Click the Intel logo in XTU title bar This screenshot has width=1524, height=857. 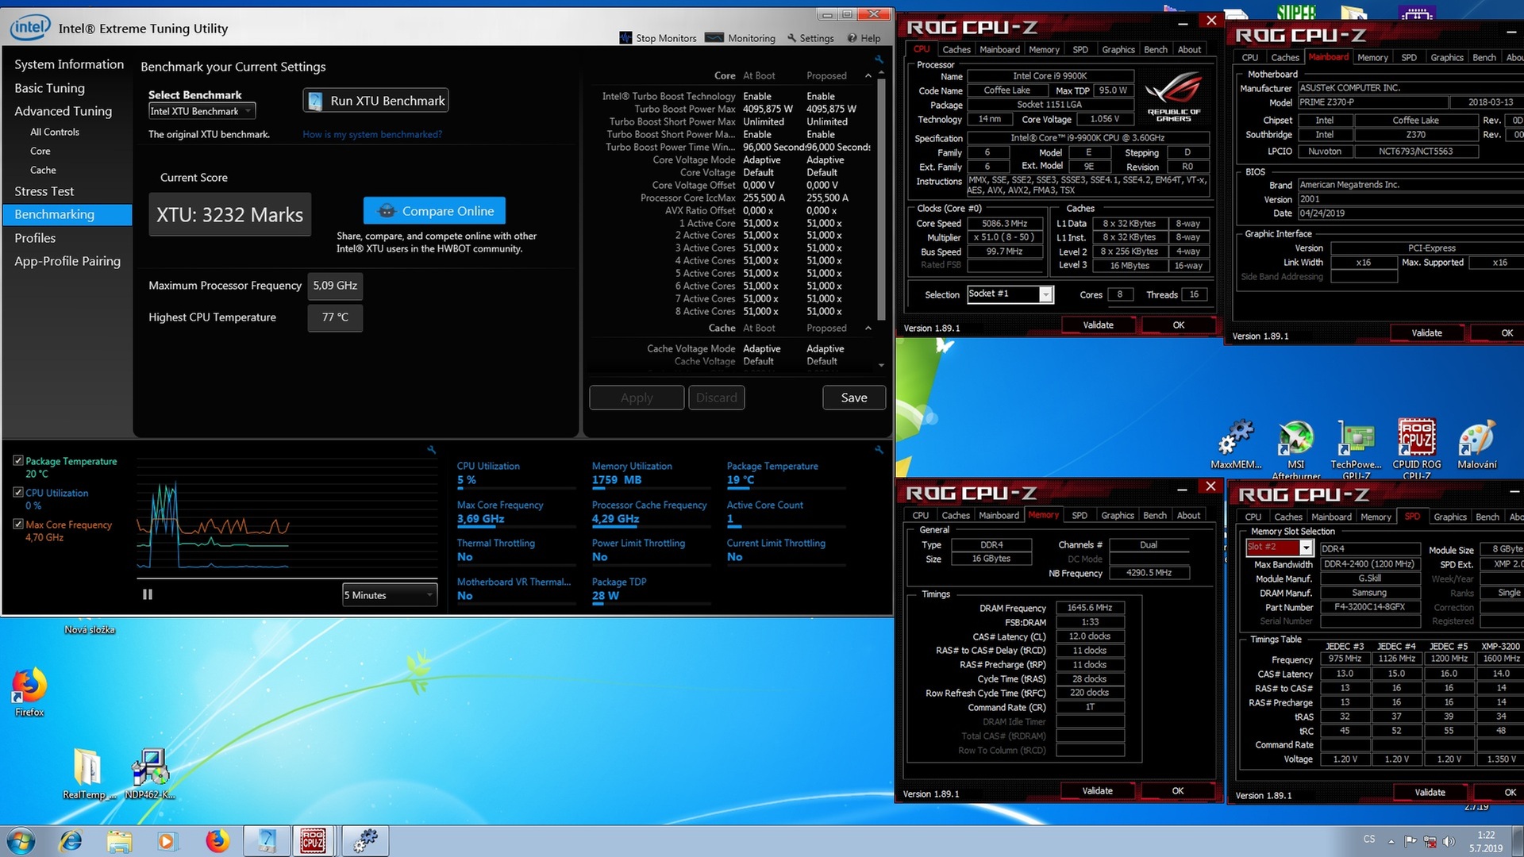[x=30, y=28]
